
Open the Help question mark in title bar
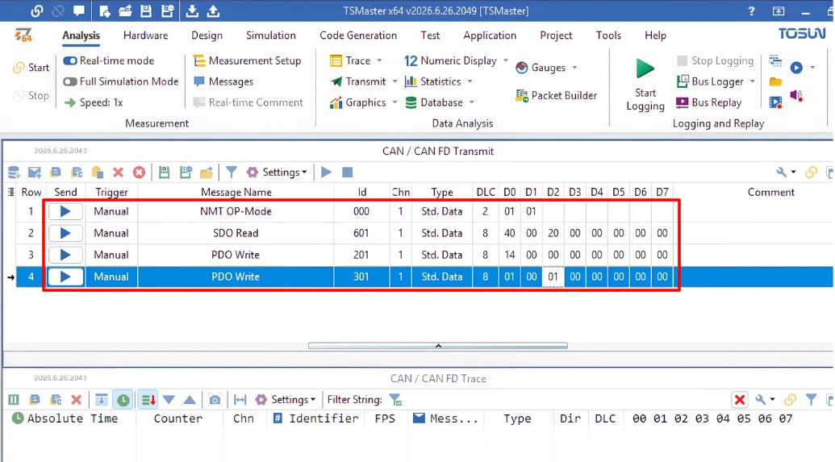click(751, 10)
